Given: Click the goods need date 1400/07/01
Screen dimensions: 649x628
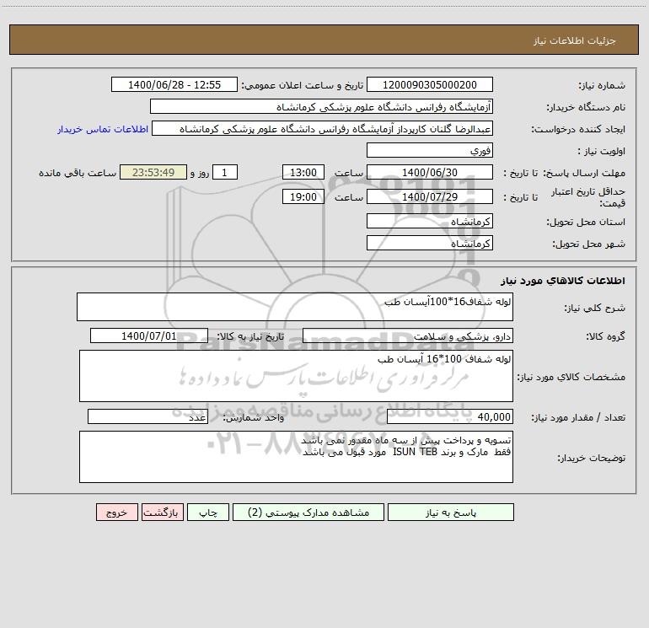Looking at the screenshot, I should pos(149,335).
